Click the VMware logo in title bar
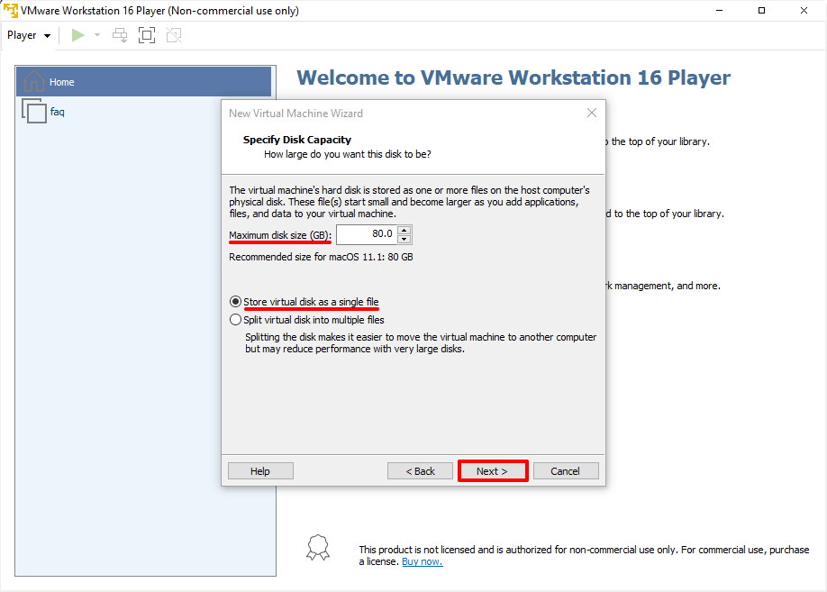Image resolution: width=827 pixels, height=592 pixels. coord(10,11)
